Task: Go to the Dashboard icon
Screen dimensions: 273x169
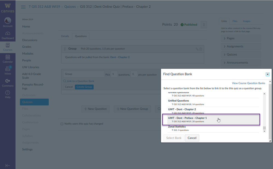Action: 8,35
